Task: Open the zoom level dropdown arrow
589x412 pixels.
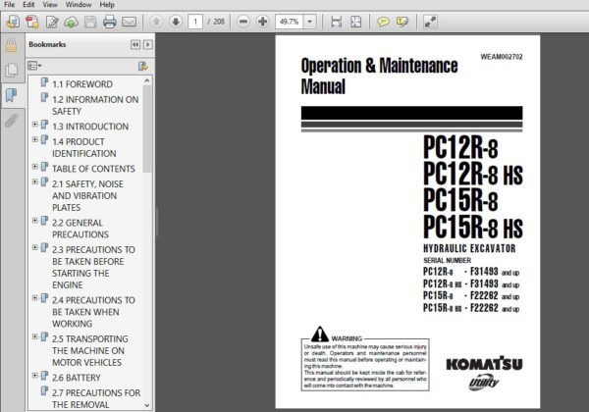Action: click(x=309, y=22)
